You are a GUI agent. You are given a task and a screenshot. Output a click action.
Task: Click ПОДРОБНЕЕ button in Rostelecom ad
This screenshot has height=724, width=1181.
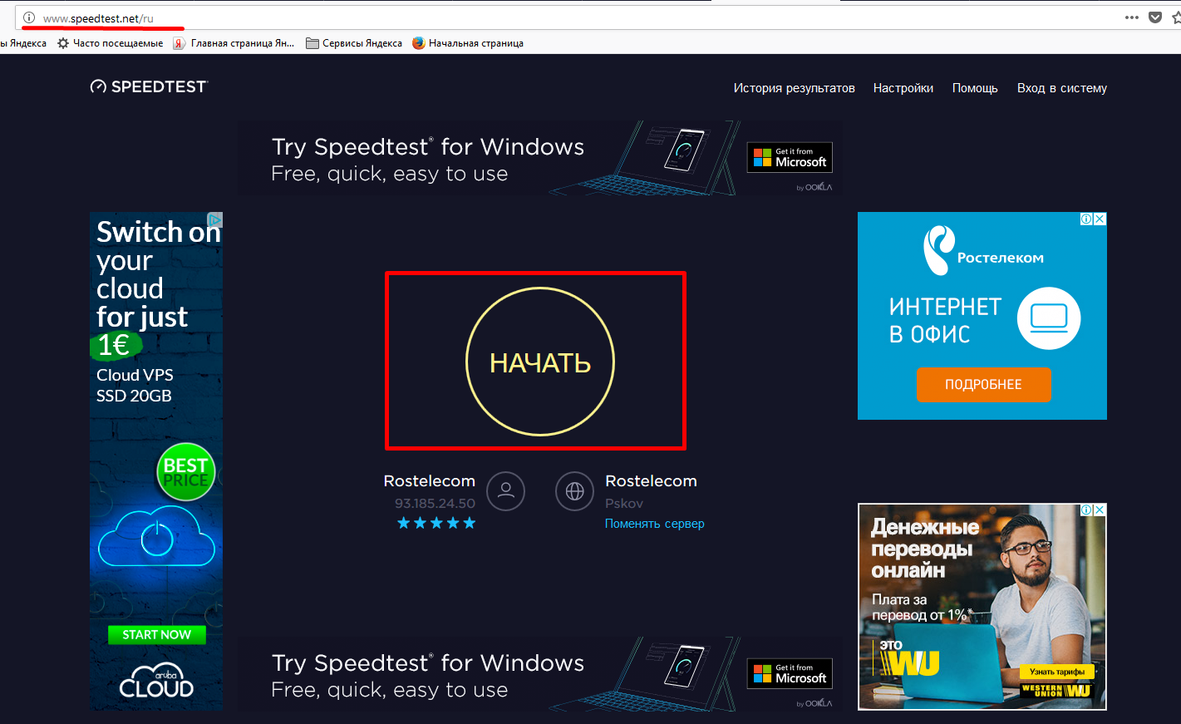[x=983, y=385]
